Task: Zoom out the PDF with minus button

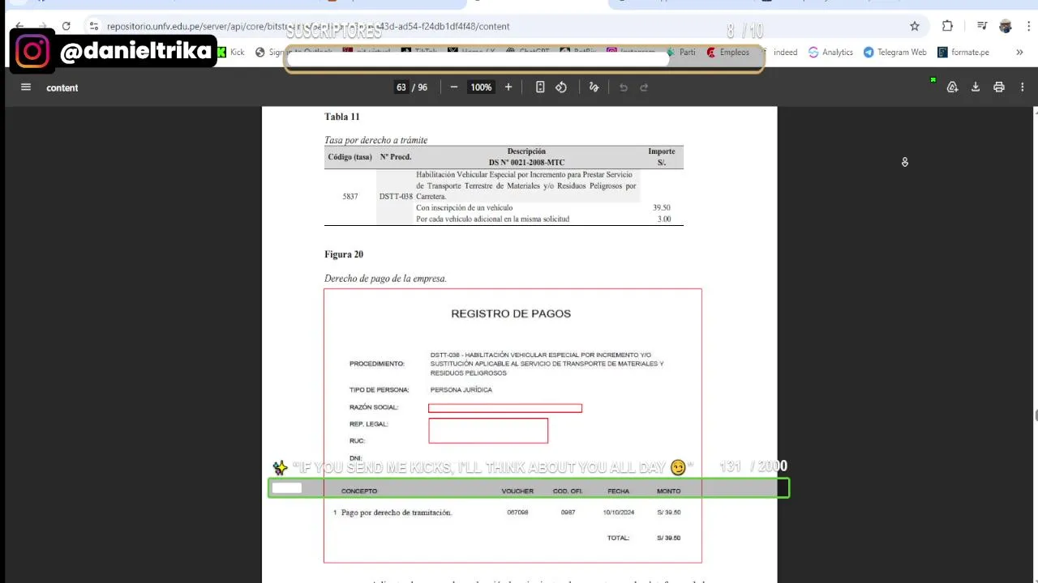Action: pyautogui.click(x=454, y=87)
